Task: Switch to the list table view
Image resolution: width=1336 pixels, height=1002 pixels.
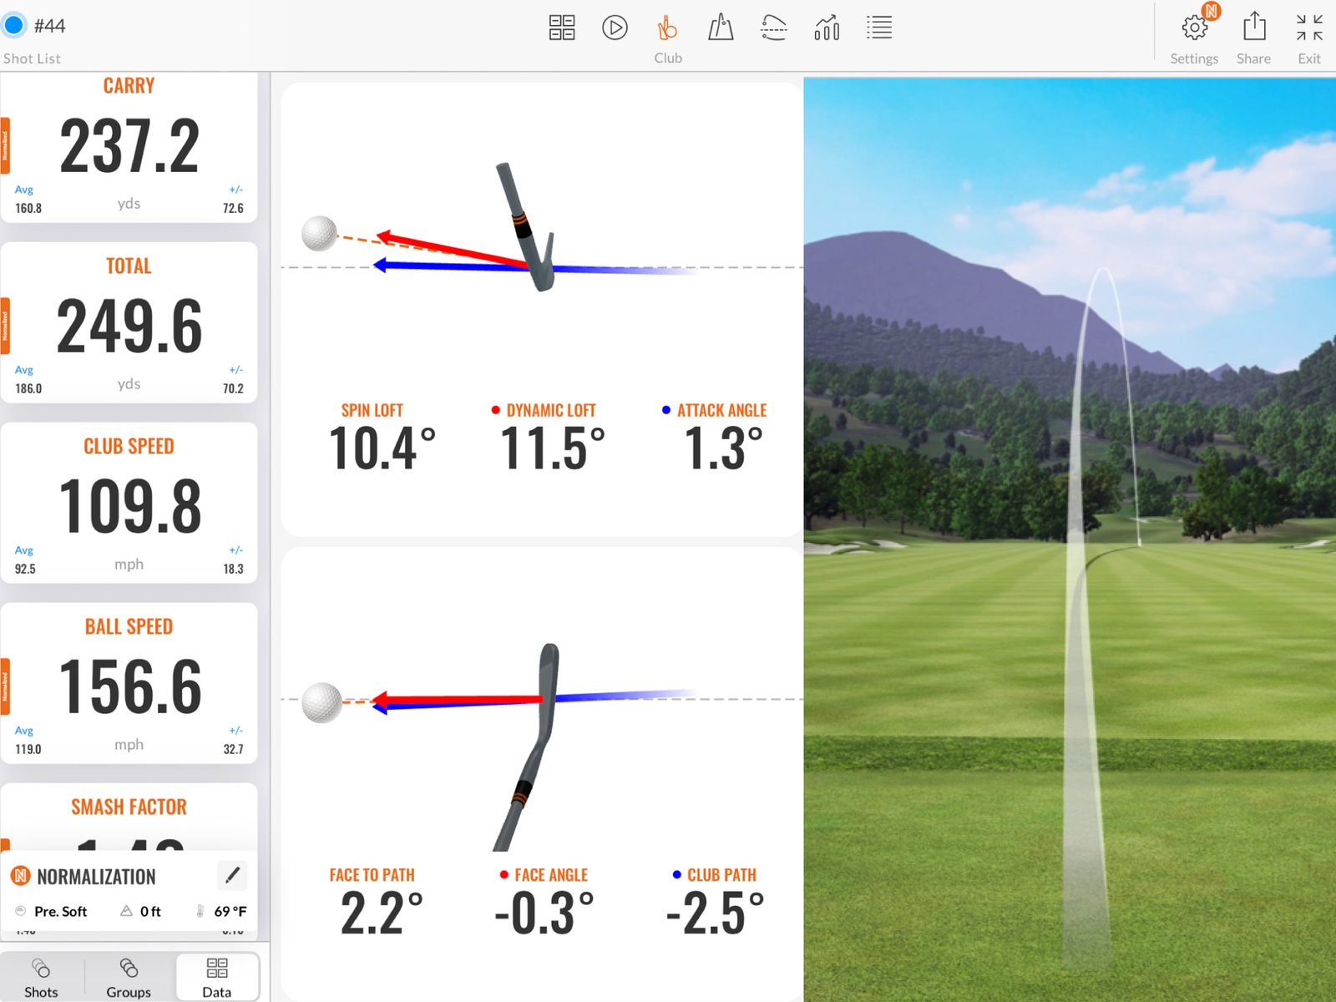Action: (x=879, y=28)
